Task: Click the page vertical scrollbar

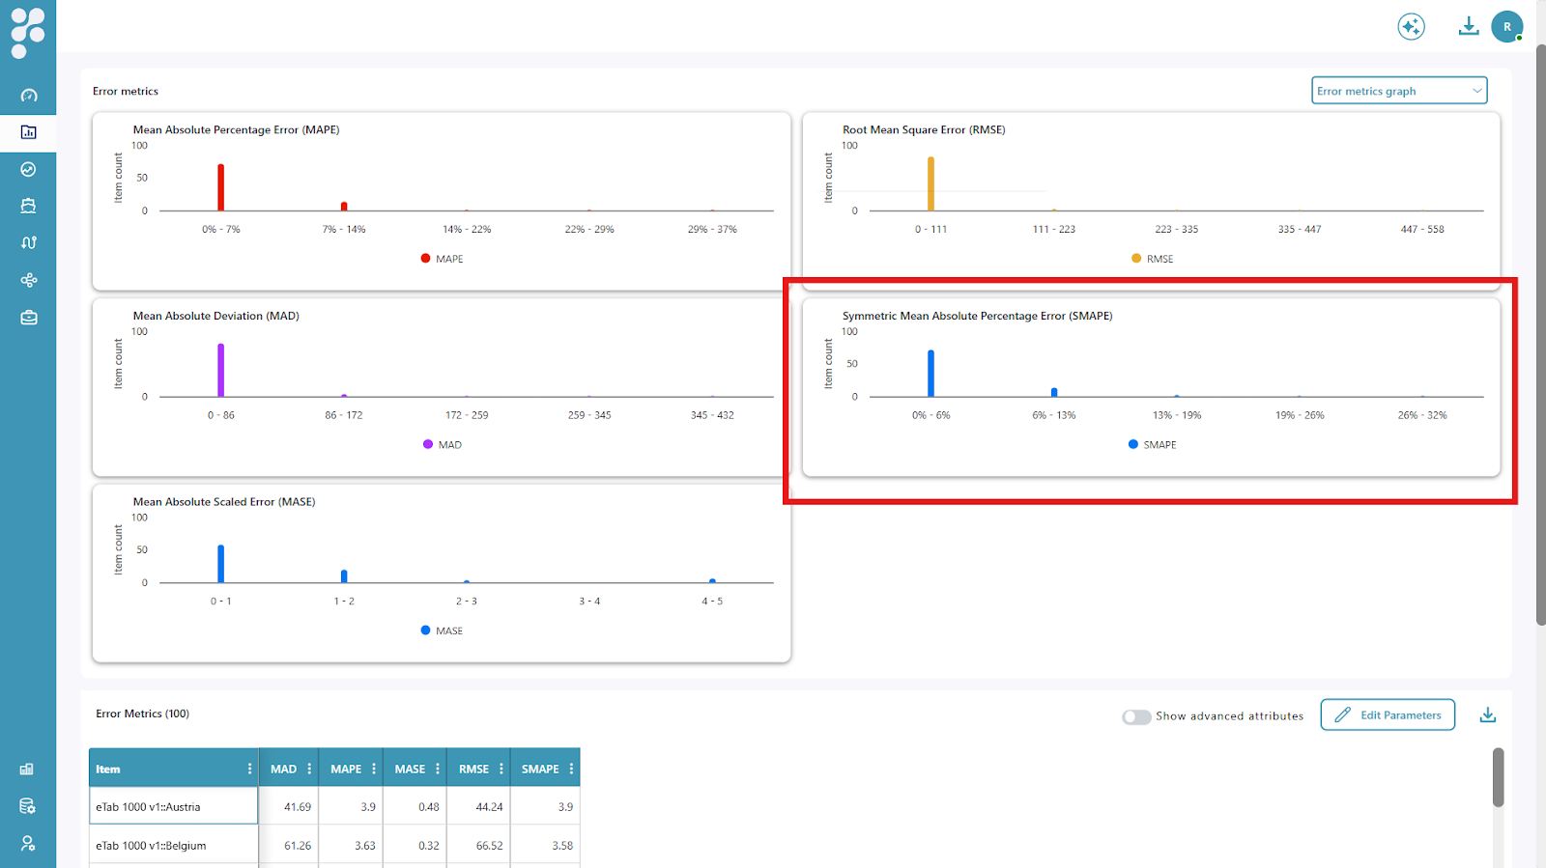Action: (1540, 336)
